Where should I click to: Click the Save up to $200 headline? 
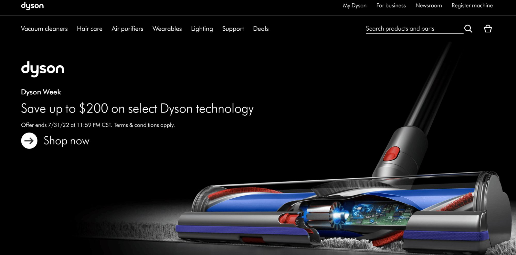tap(137, 109)
